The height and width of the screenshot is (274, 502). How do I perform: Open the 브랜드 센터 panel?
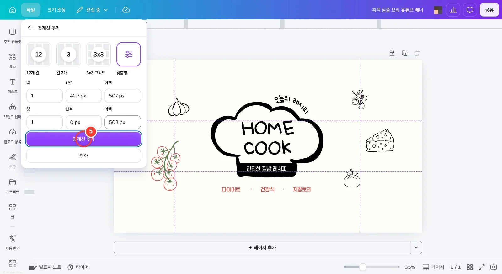point(13,111)
